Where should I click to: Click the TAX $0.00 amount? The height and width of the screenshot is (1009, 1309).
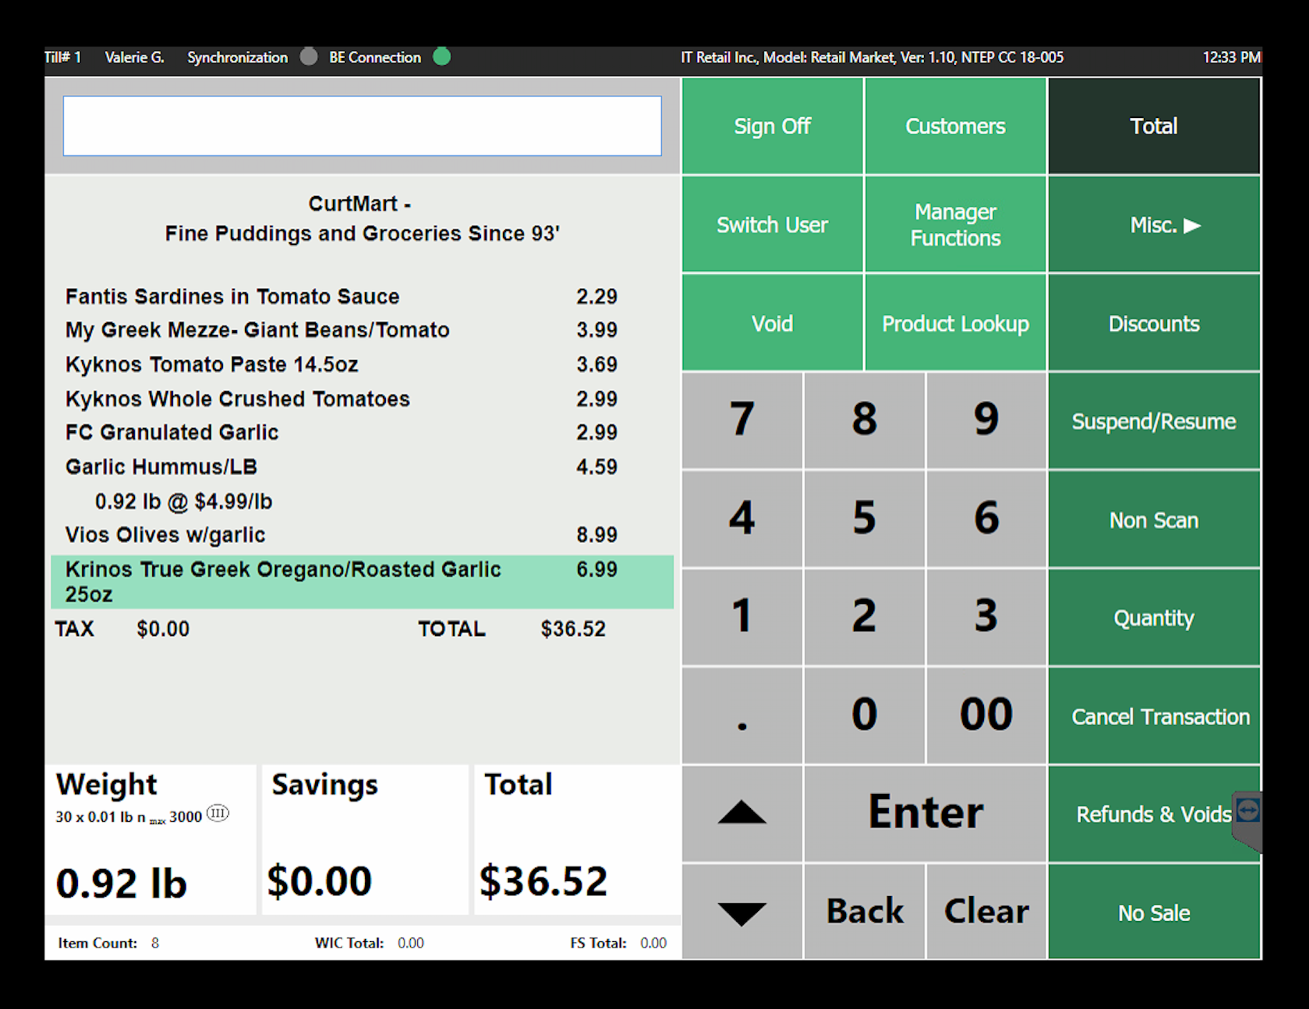click(163, 629)
